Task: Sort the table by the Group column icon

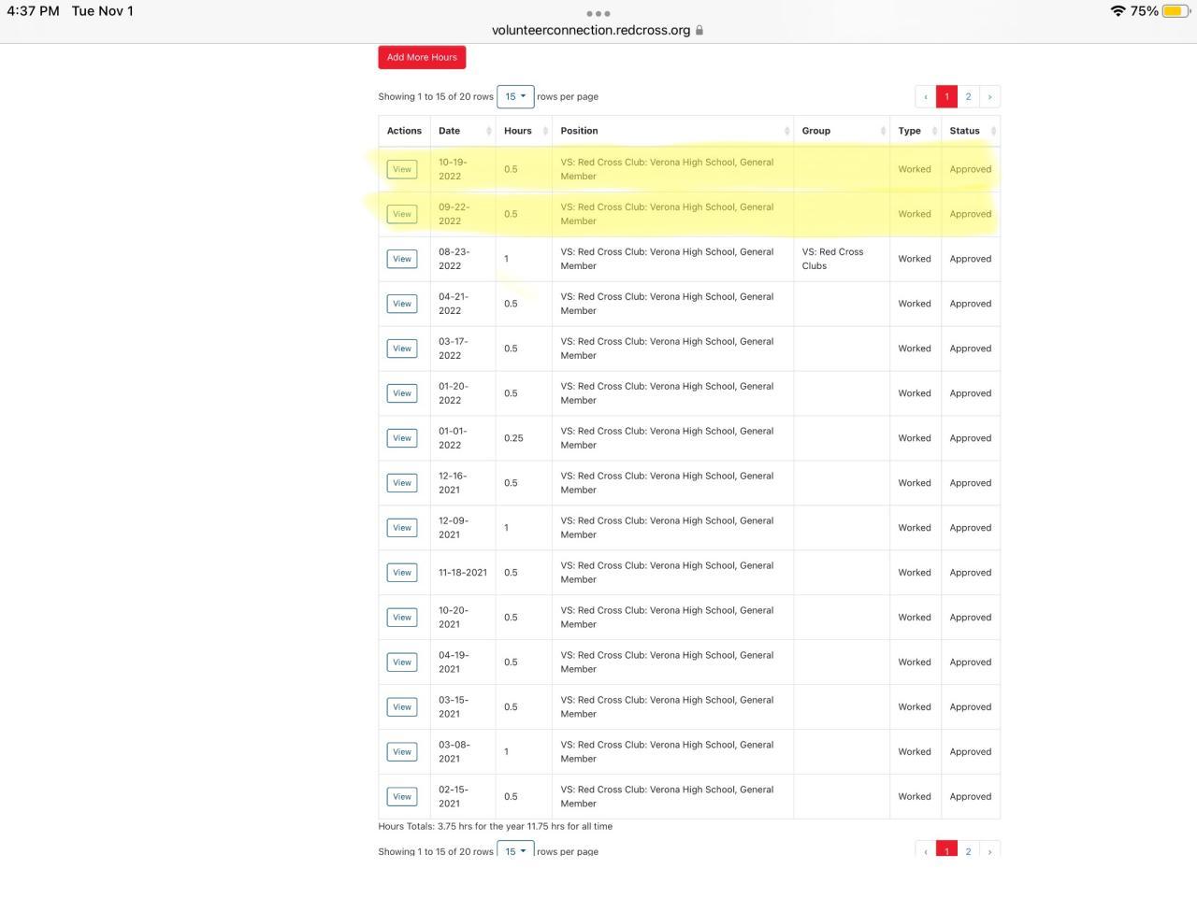Action: tap(883, 131)
